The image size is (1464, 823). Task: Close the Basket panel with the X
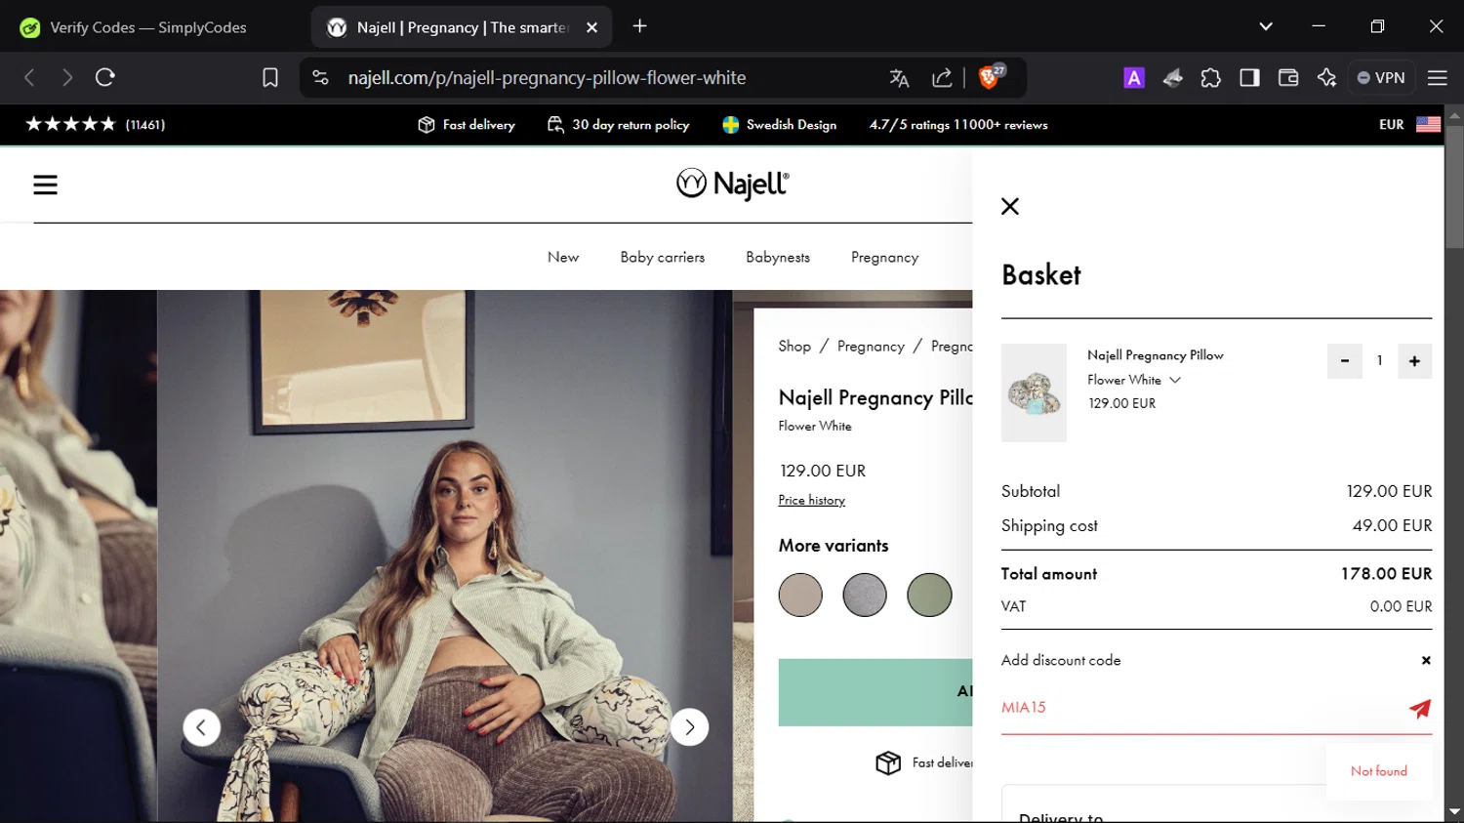tap(1010, 206)
